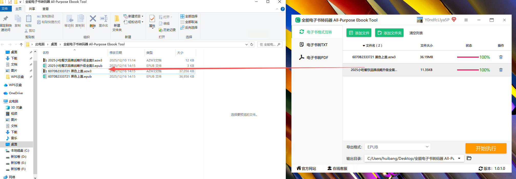Click the Explorer search box

tap(270, 44)
